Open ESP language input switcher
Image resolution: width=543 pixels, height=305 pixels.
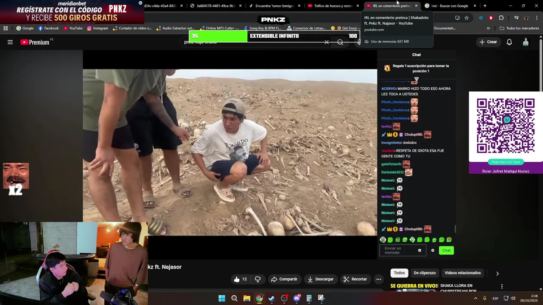[495, 299]
